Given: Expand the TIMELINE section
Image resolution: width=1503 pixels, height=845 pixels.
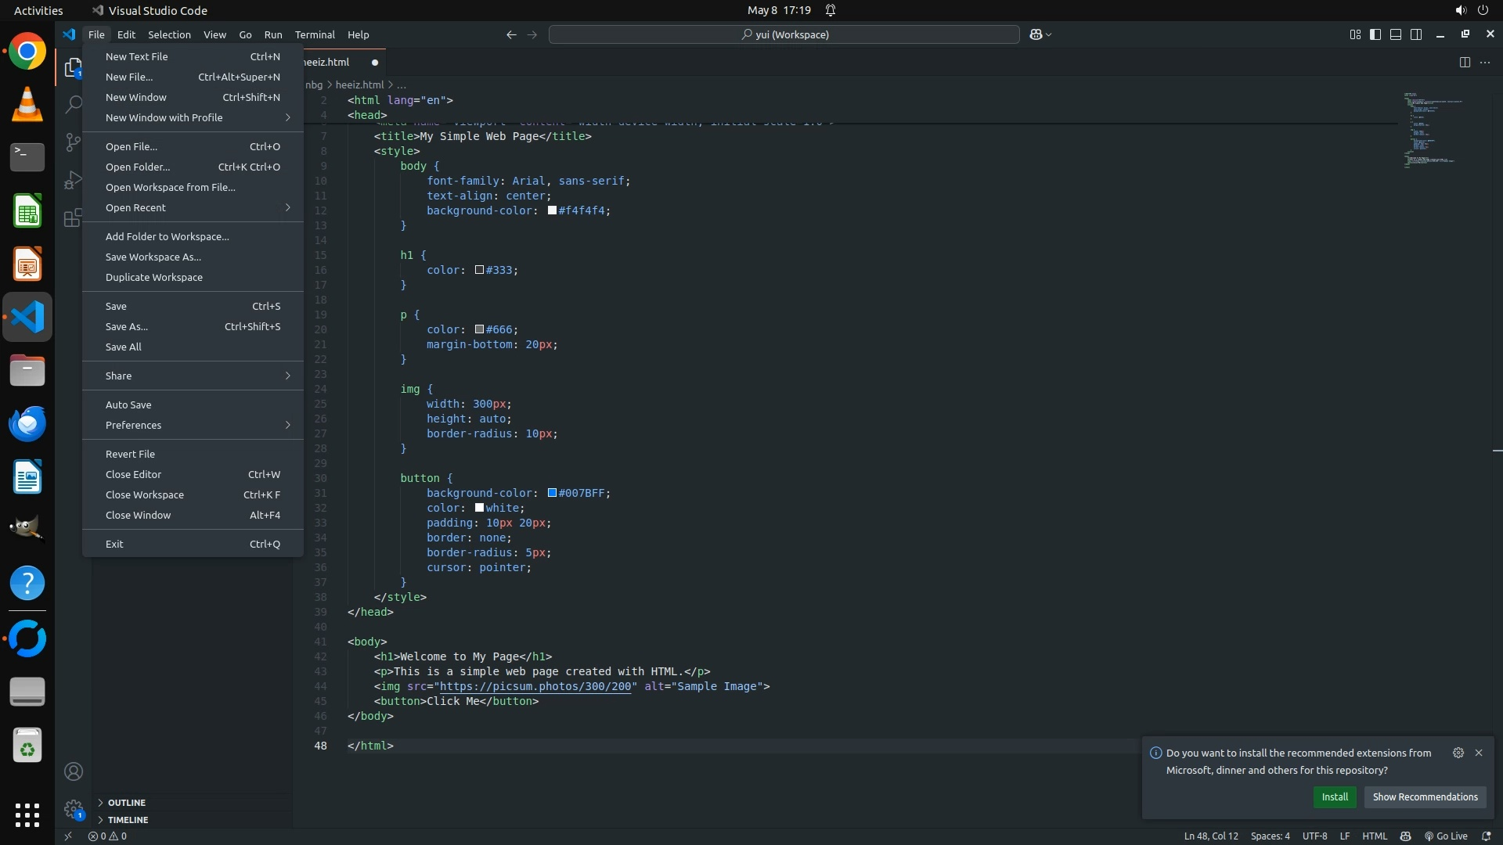Looking at the screenshot, I should tap(128, 820).
